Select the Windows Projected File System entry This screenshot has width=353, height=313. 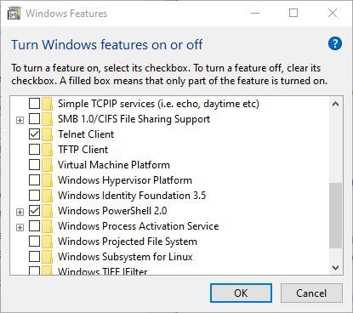pyautogui.click(x=128, y=242)
